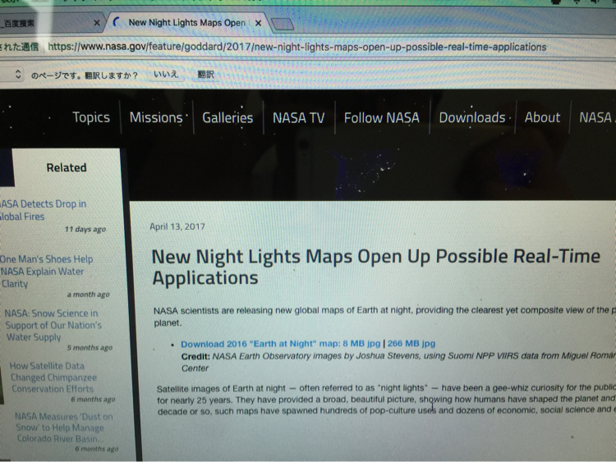
Task: Download the 266 MB jpg map
Action: (x=411, y=344)
